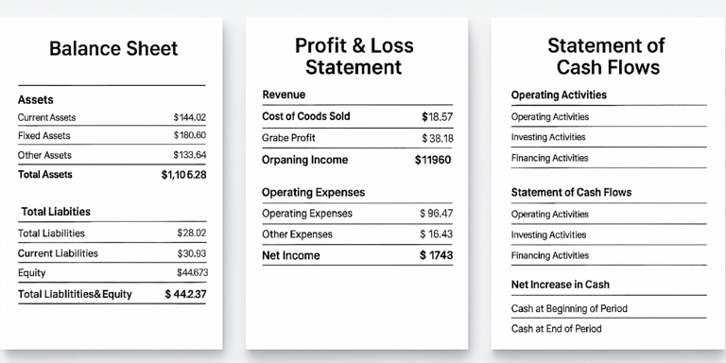Select the Total Assets value $1,105.28

click(183, 175)
